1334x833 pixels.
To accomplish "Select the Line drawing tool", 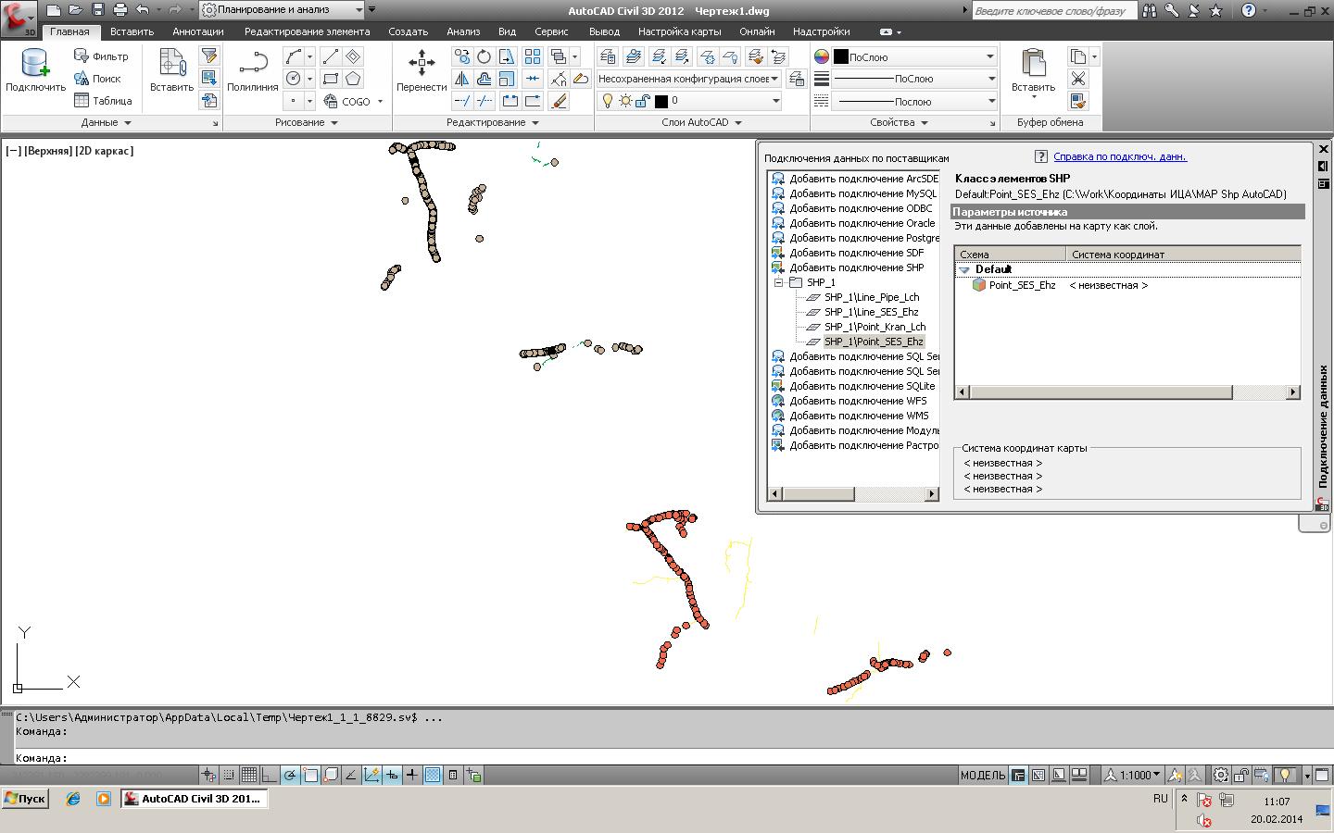I will point(331,56).
